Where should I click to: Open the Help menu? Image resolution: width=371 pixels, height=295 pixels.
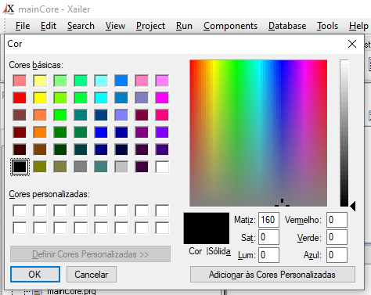click(358, 26)
